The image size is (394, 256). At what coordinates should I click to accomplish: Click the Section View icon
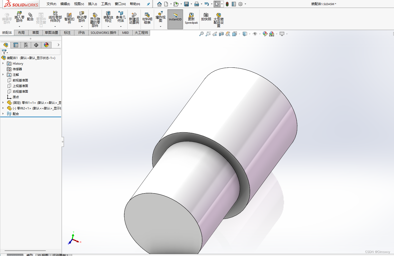pos(221,34)
